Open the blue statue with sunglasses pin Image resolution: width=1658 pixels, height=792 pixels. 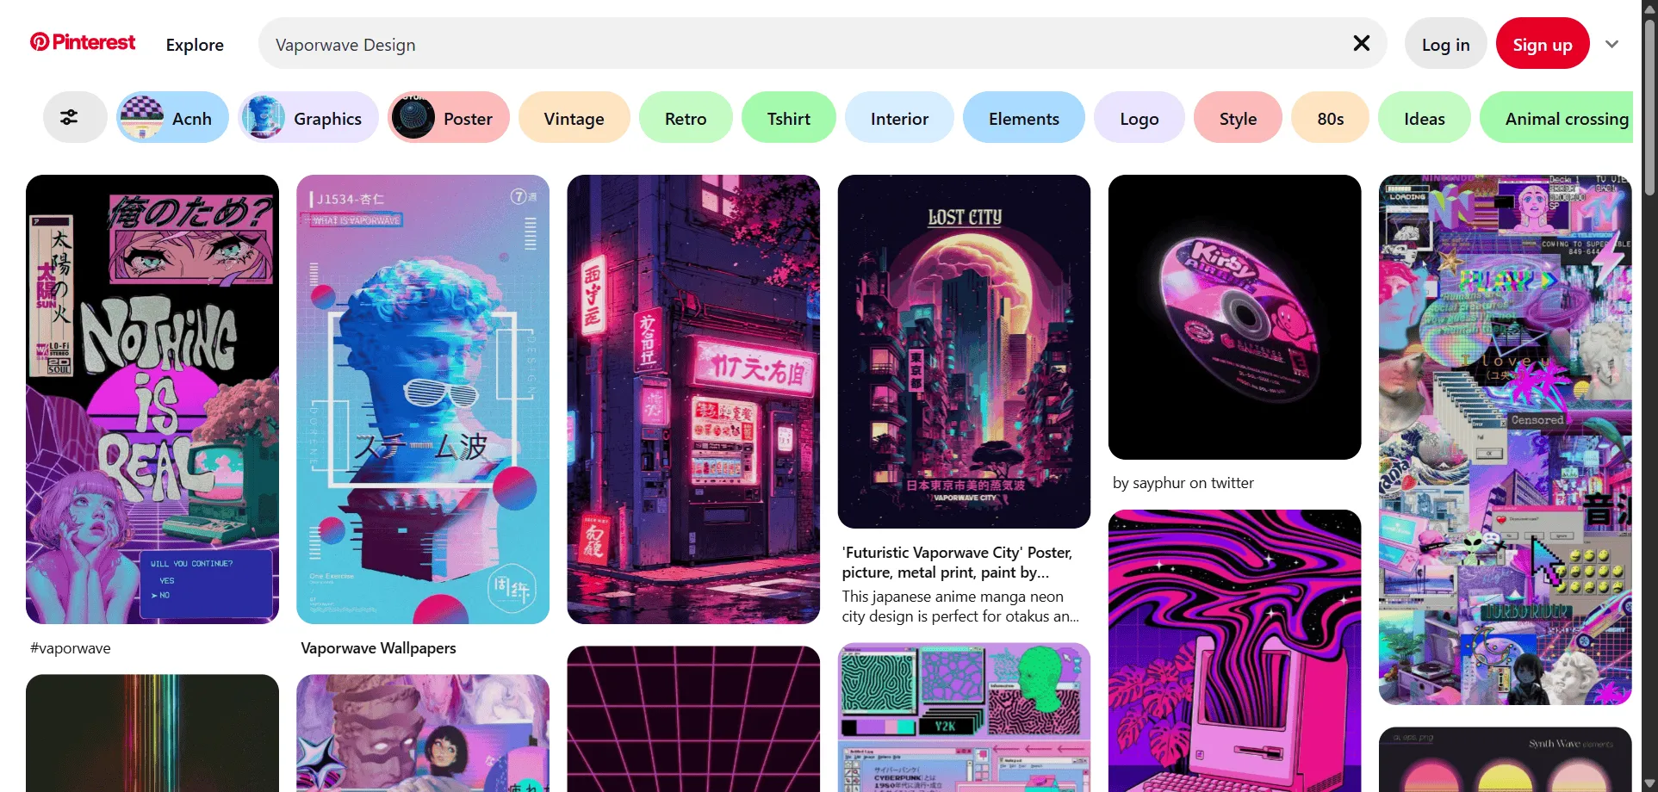click(x=423, y=399)
